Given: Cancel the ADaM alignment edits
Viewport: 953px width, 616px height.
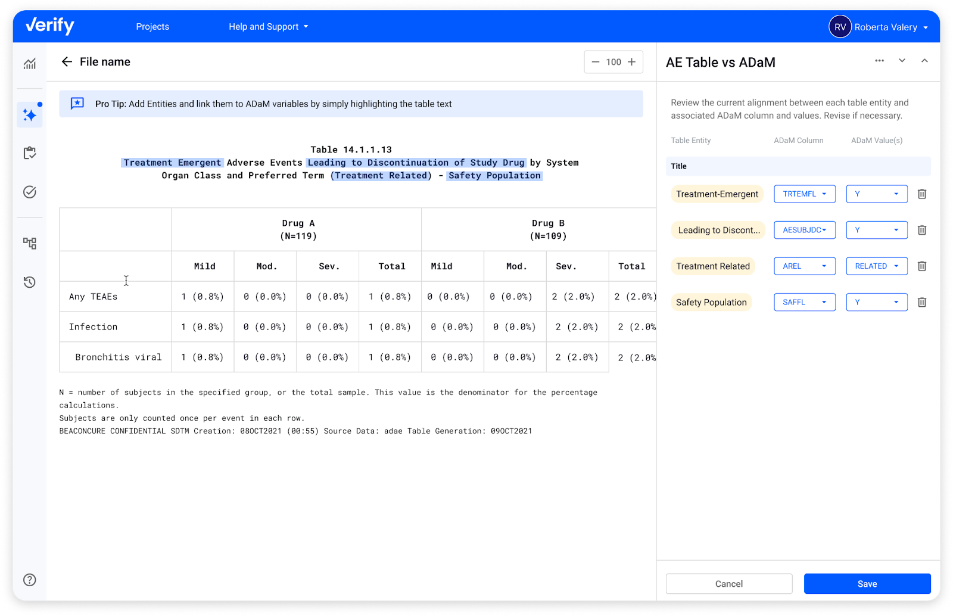Looking at the screenshot, I should click(728, 584).
